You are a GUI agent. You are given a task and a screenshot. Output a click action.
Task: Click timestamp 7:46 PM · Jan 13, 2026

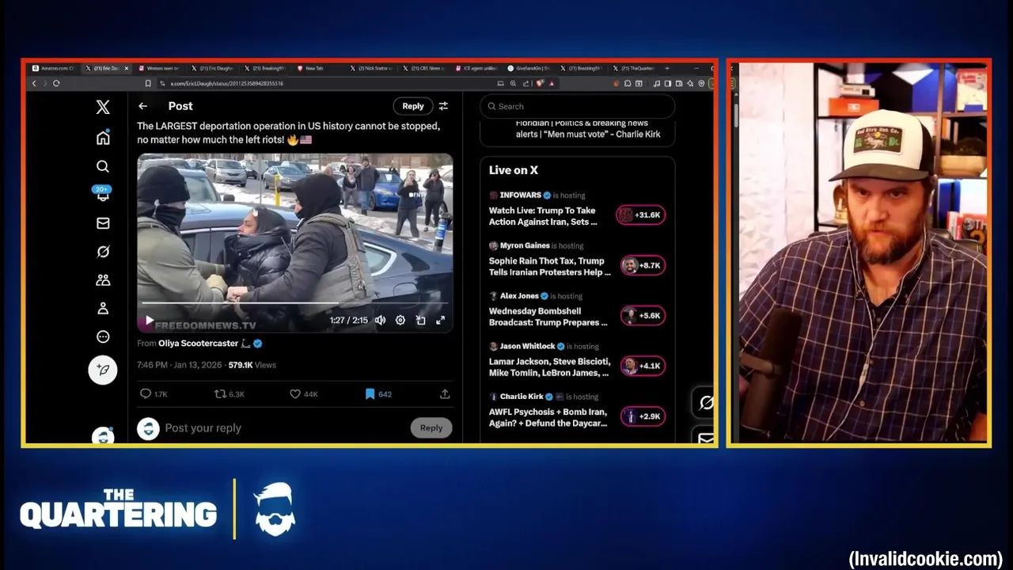[x=179, y=365]
